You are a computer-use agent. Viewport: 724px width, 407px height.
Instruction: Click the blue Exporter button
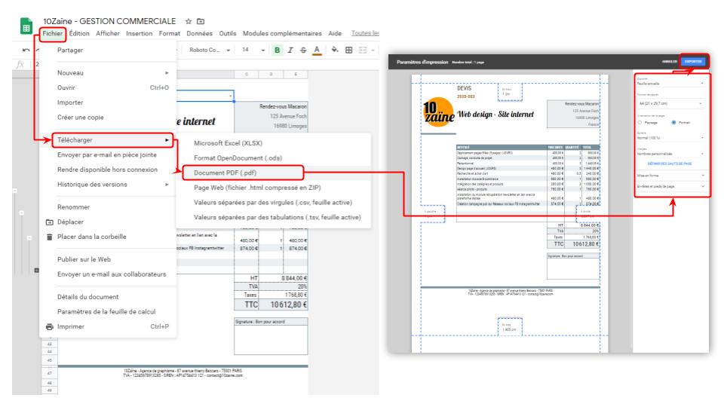pyautogui.click(x=693, y=61)
